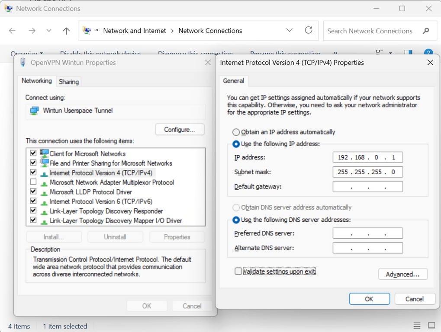Click the Network and Internet breadcrumb
Viewport: 441px width, 332px height.
[135, 31]
